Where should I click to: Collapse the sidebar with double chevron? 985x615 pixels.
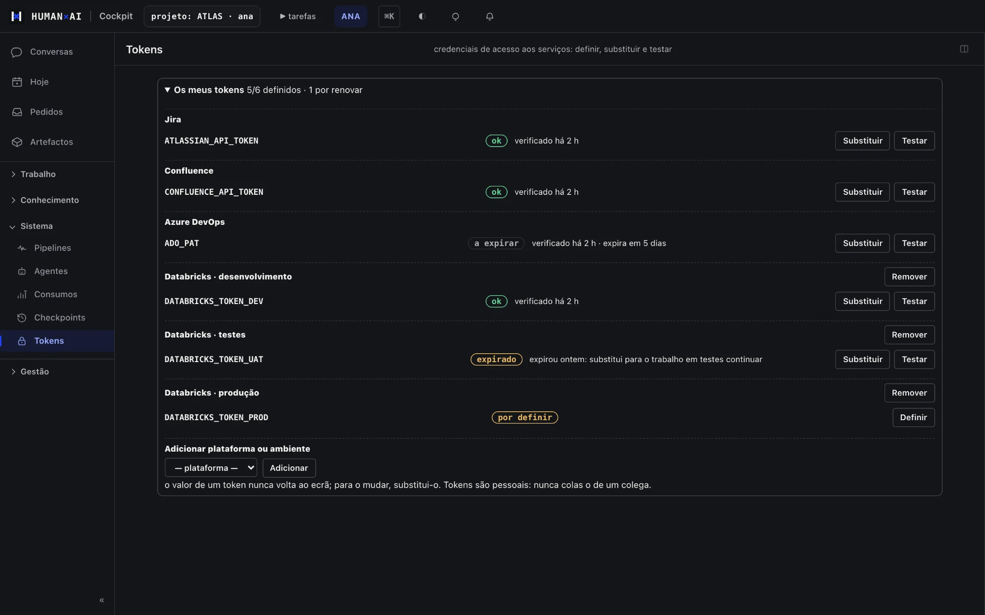click(x=102, y=600)
